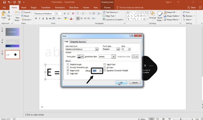
Task: Expand the Underline style dropdown
Action: point(114,57)
